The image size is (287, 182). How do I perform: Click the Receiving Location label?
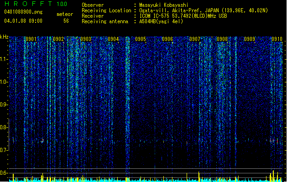(x=106, y=10)
